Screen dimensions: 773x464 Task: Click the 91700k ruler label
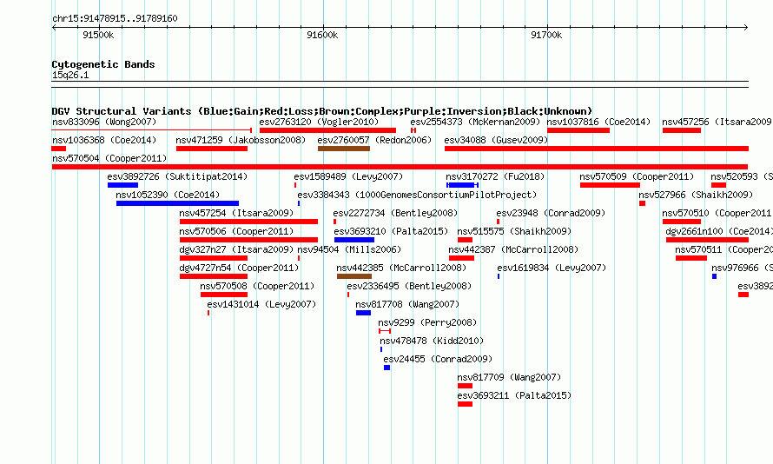[x=546, y=35]
